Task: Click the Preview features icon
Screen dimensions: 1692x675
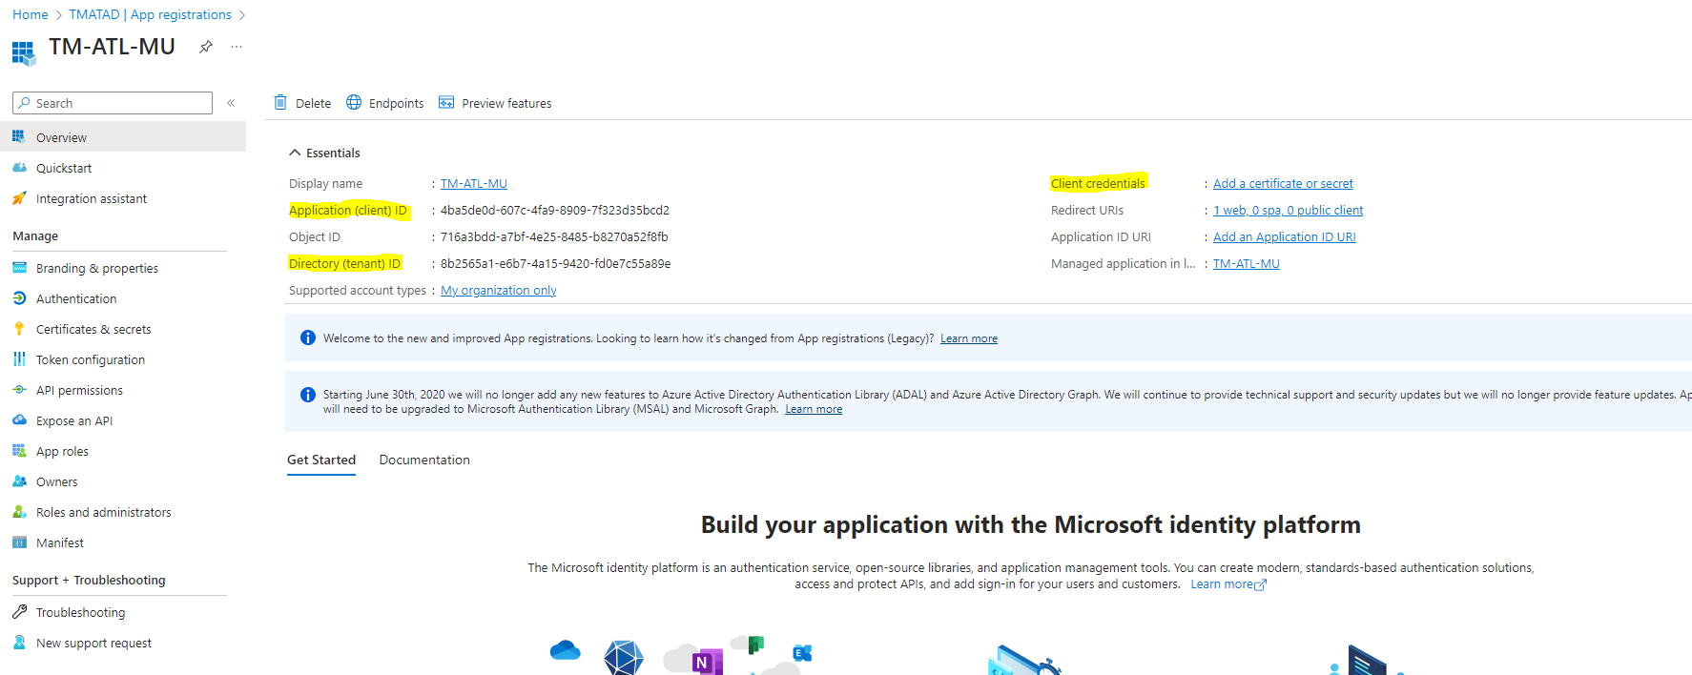Action: pyautogui.click(x=446, y=103)
